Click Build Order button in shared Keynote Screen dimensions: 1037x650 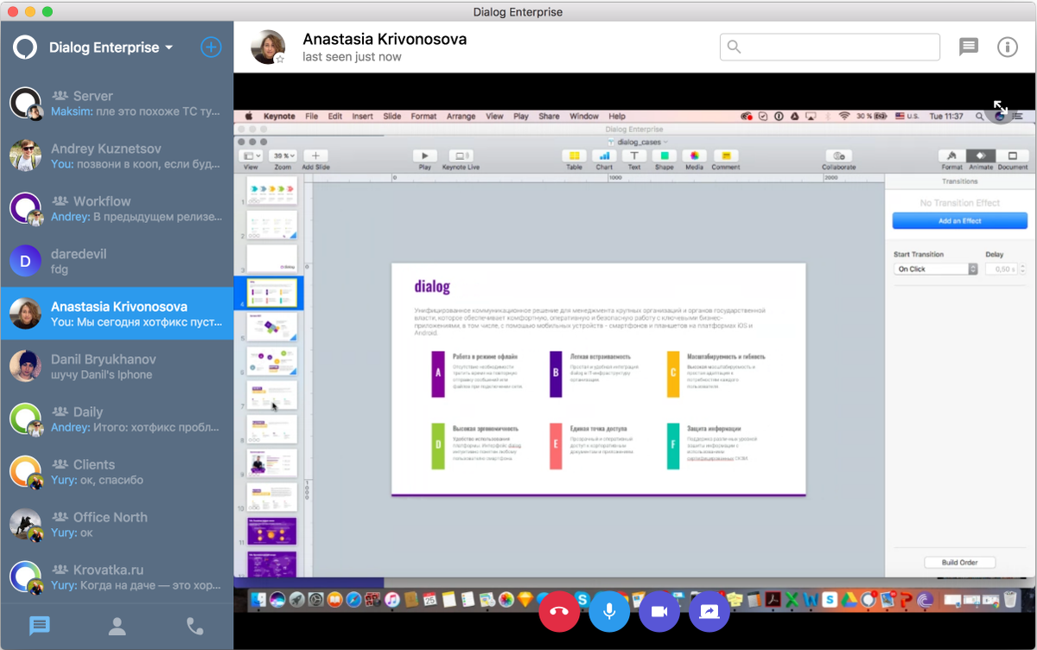click(x=959, y=563)
